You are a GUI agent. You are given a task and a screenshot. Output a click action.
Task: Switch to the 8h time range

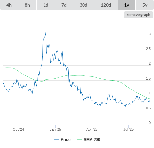click(27, 5)
